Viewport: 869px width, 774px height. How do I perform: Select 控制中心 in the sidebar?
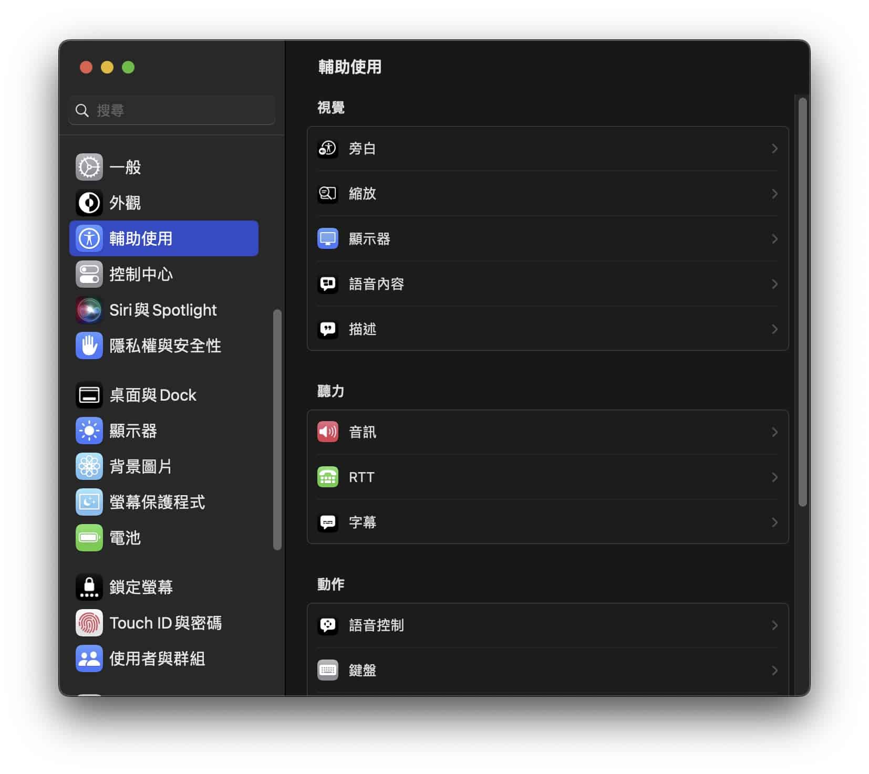point(141,275)
